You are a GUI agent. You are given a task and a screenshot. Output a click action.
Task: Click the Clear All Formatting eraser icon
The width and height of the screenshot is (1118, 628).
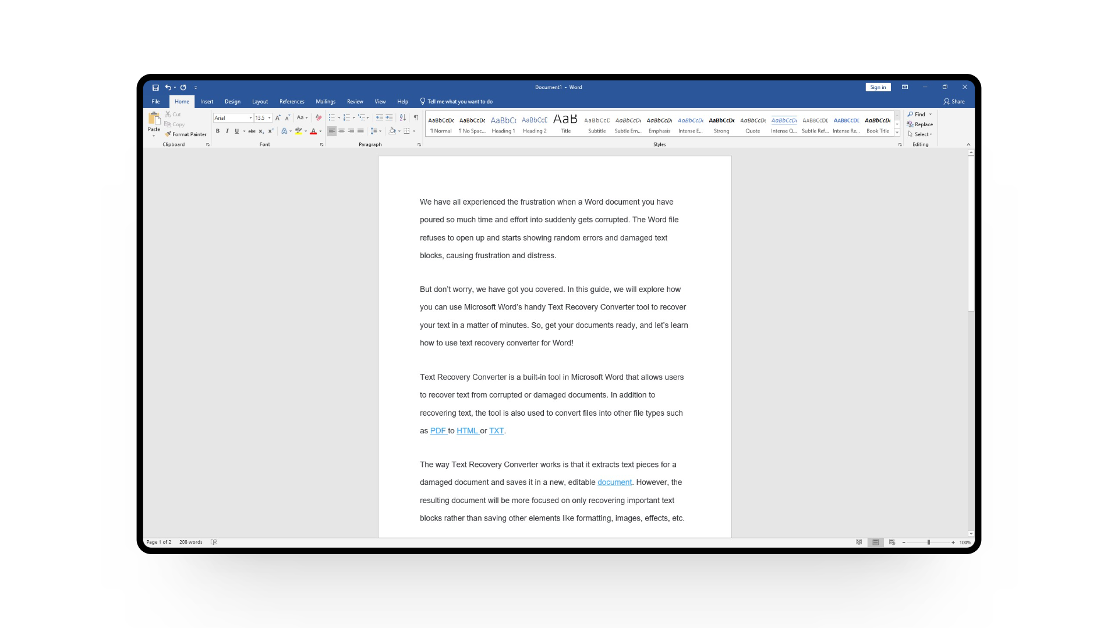point(319,117)
